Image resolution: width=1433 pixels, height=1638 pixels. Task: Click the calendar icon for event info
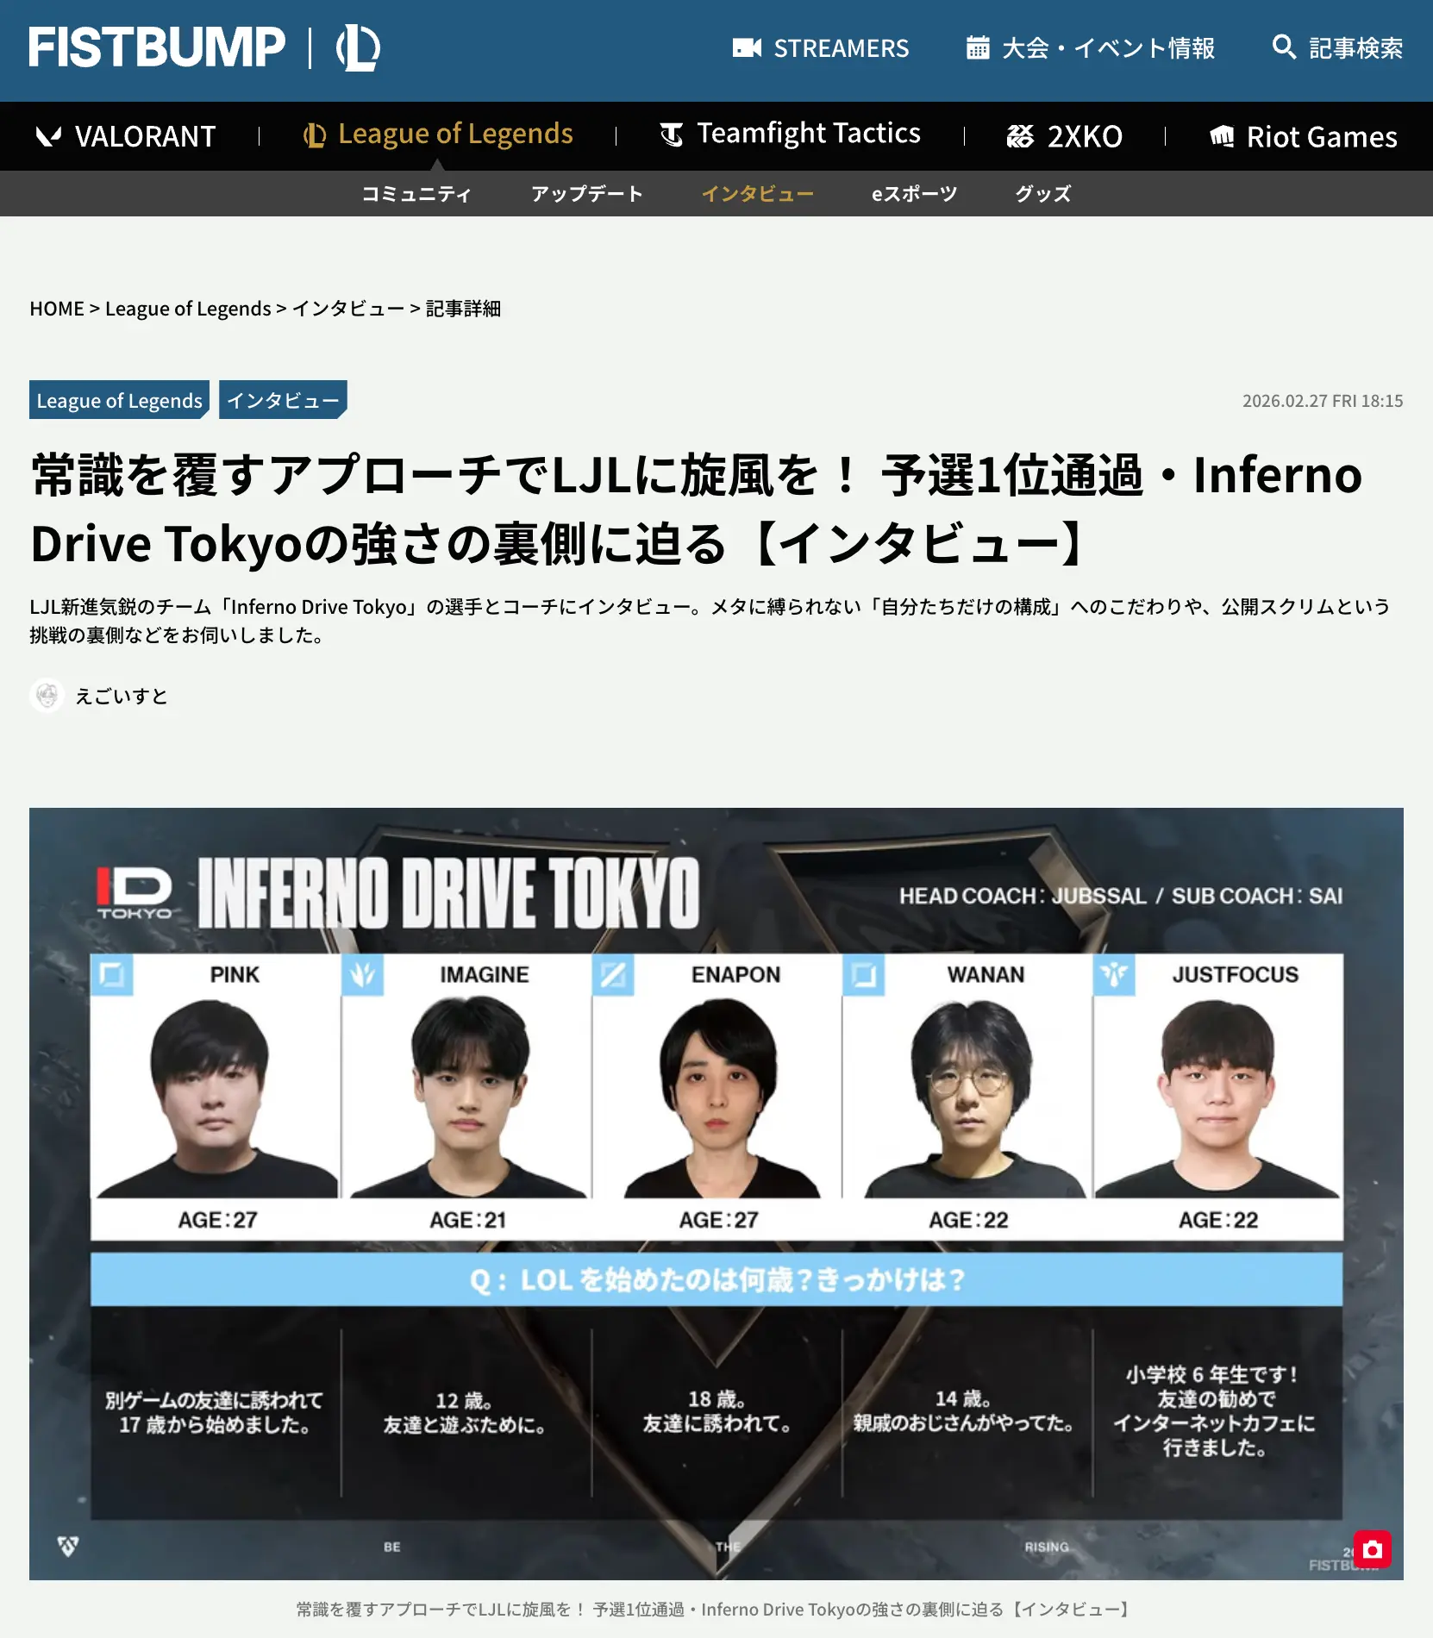coord(978,47)
